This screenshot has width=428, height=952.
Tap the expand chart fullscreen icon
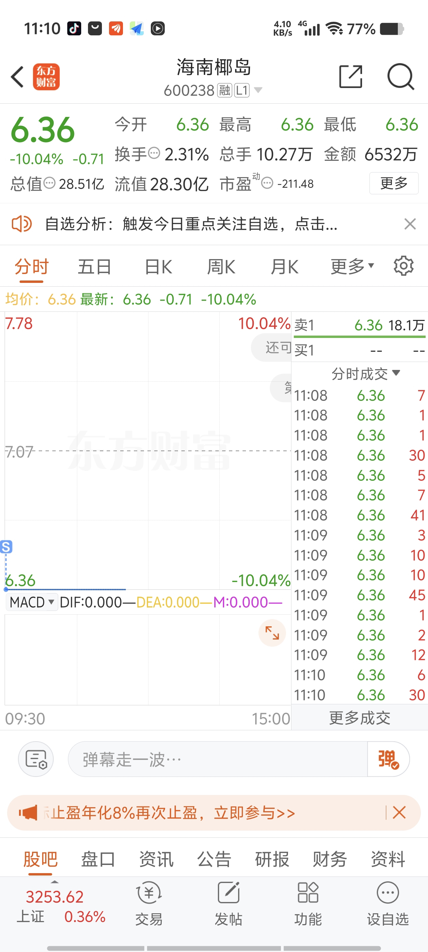[x=272, y=633]
